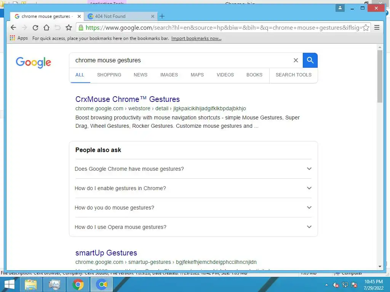This screenshot has height=292, width=390.
Task: Expand 'How do I enable gestures in Chrome?'
Action: pyautogui.click(x=193, y=188)
